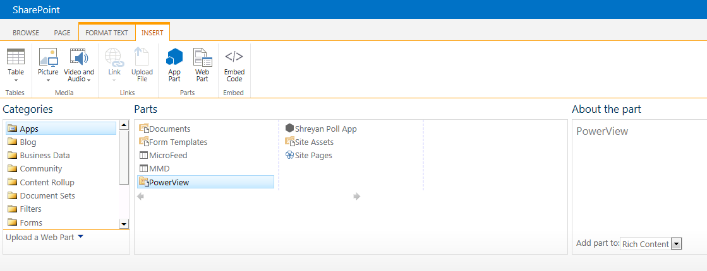Click the Apps category icon

pyautogui.click(x=12, y=129)
